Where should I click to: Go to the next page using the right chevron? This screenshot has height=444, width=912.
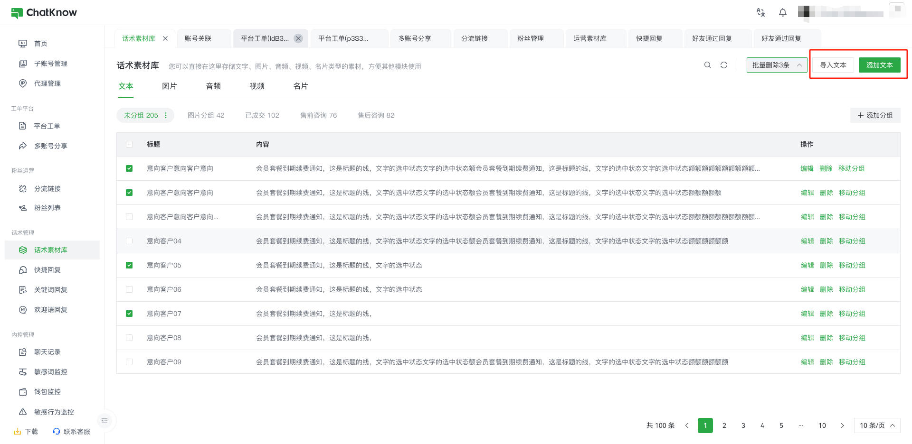(842, 425)
